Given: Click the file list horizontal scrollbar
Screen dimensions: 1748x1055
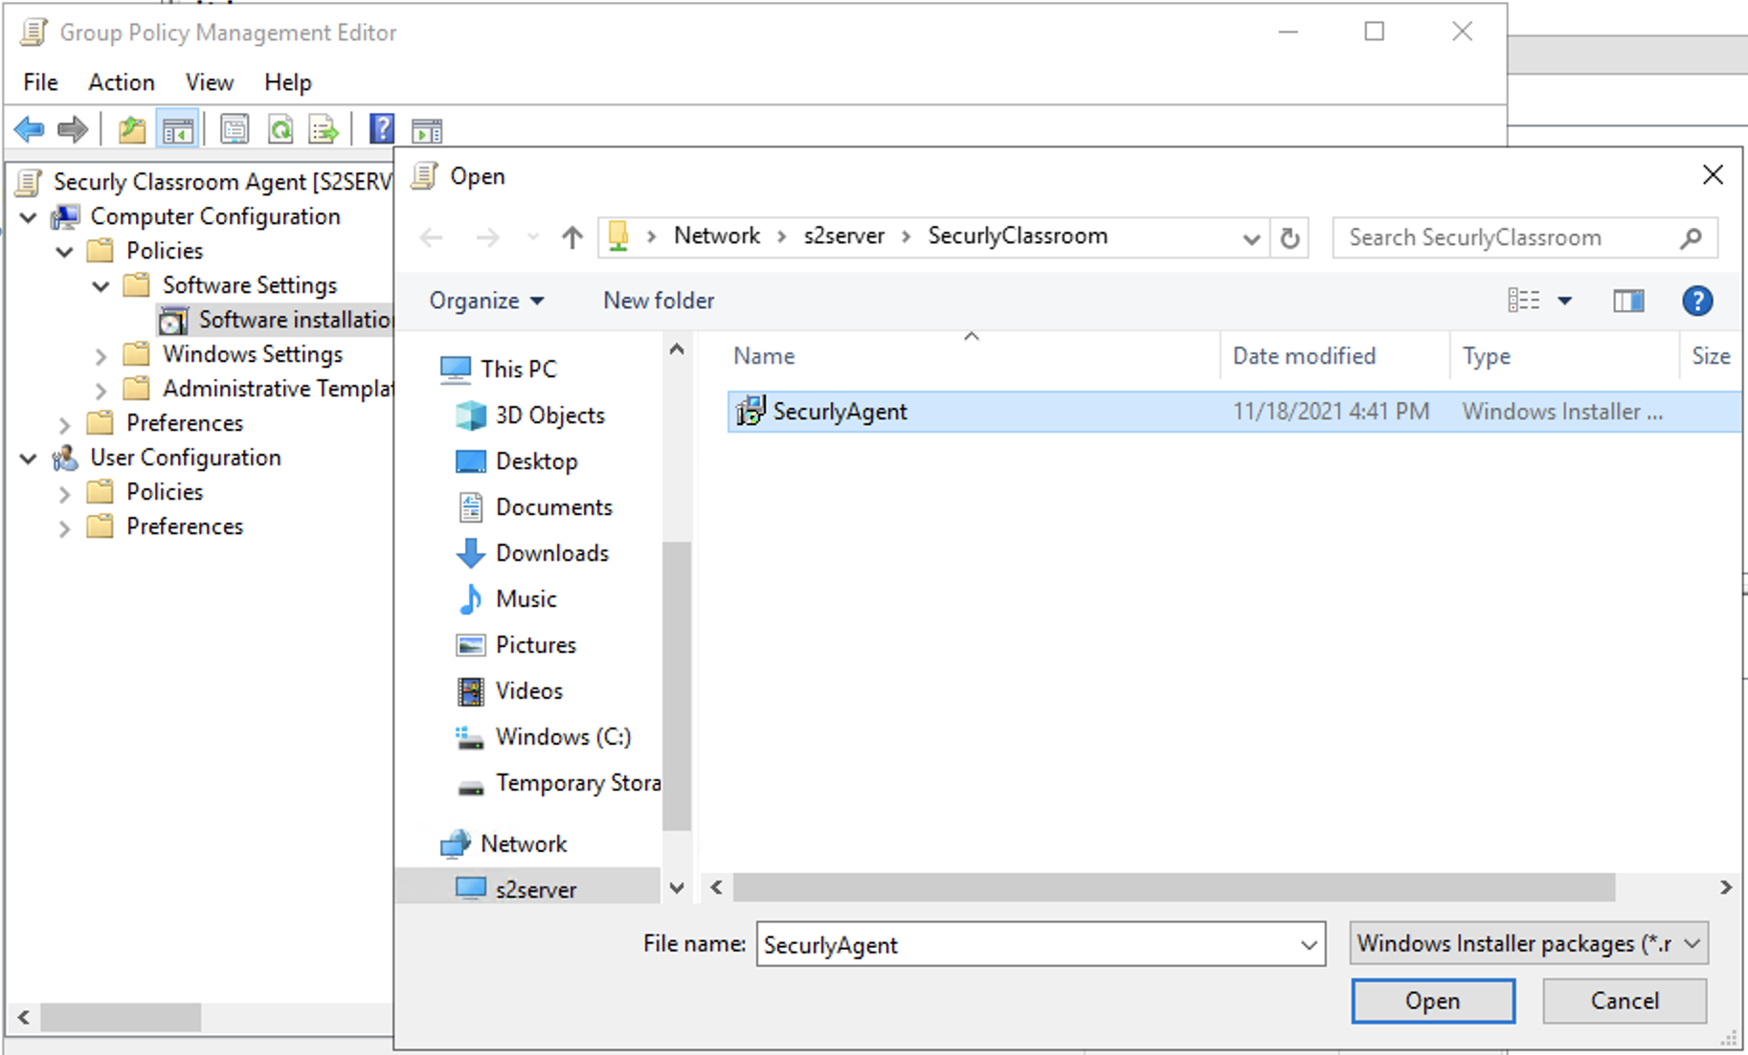Looking at the screenshot, I should [1174, 887].
